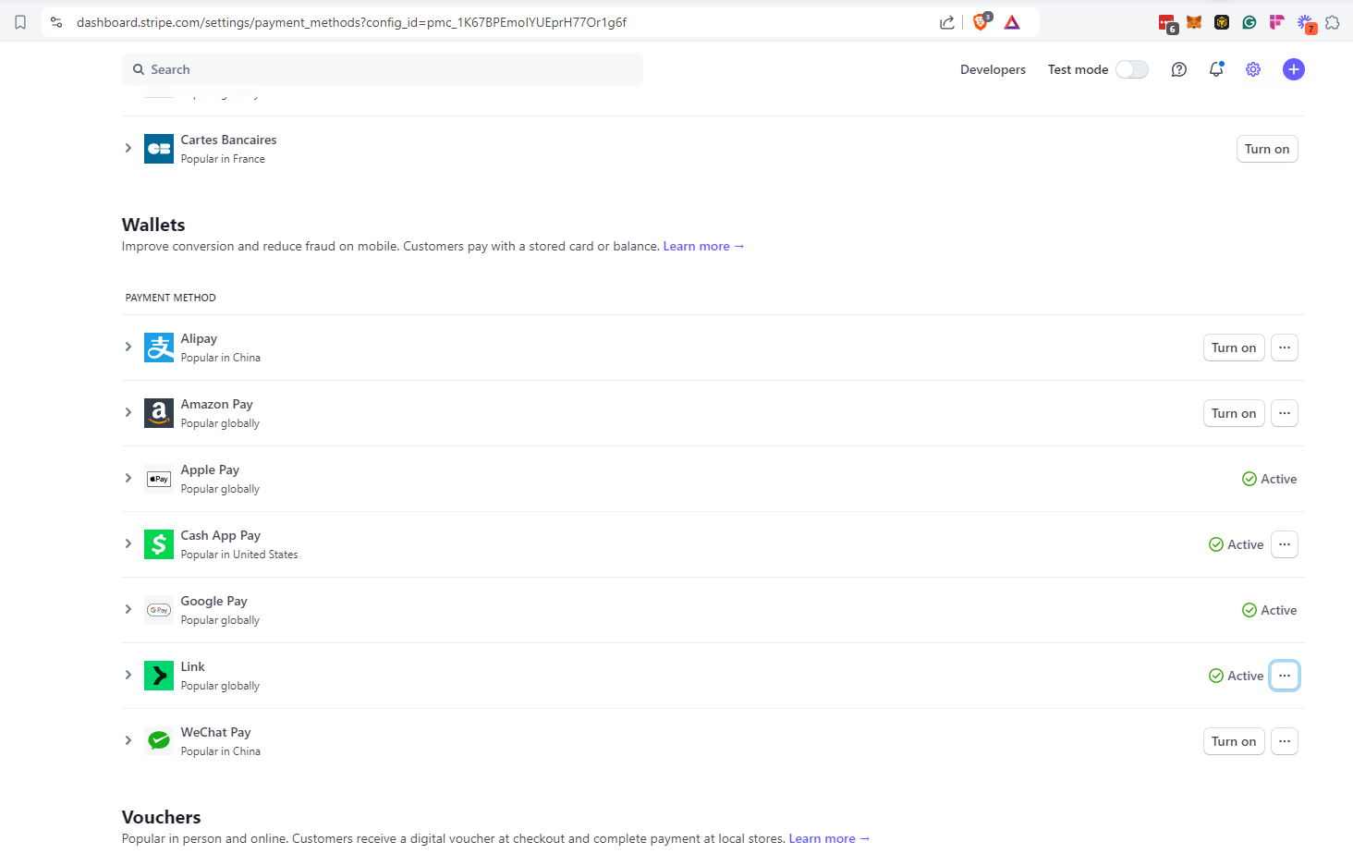
Task: Open the Grammarly extension icon
Action: [1249, 22]
